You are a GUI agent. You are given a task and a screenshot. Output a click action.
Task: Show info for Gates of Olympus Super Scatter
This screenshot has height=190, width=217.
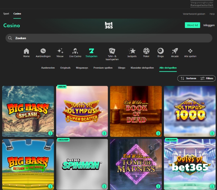pos(104,133)
